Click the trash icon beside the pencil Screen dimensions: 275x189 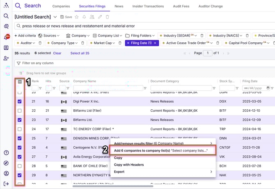tap(108, 17)
